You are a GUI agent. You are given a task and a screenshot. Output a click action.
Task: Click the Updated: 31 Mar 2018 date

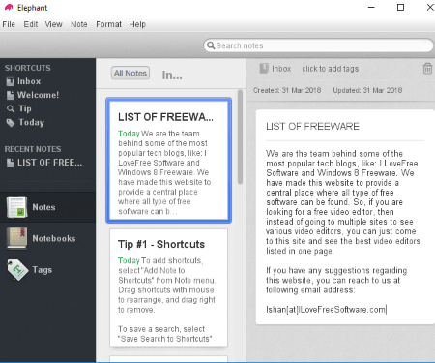pos(367,90)
